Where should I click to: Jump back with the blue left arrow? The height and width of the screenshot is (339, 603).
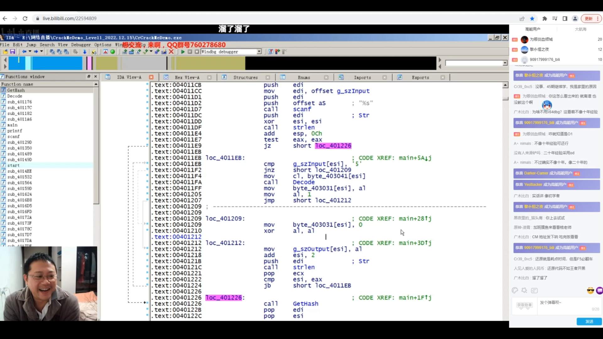click(24, 52)
